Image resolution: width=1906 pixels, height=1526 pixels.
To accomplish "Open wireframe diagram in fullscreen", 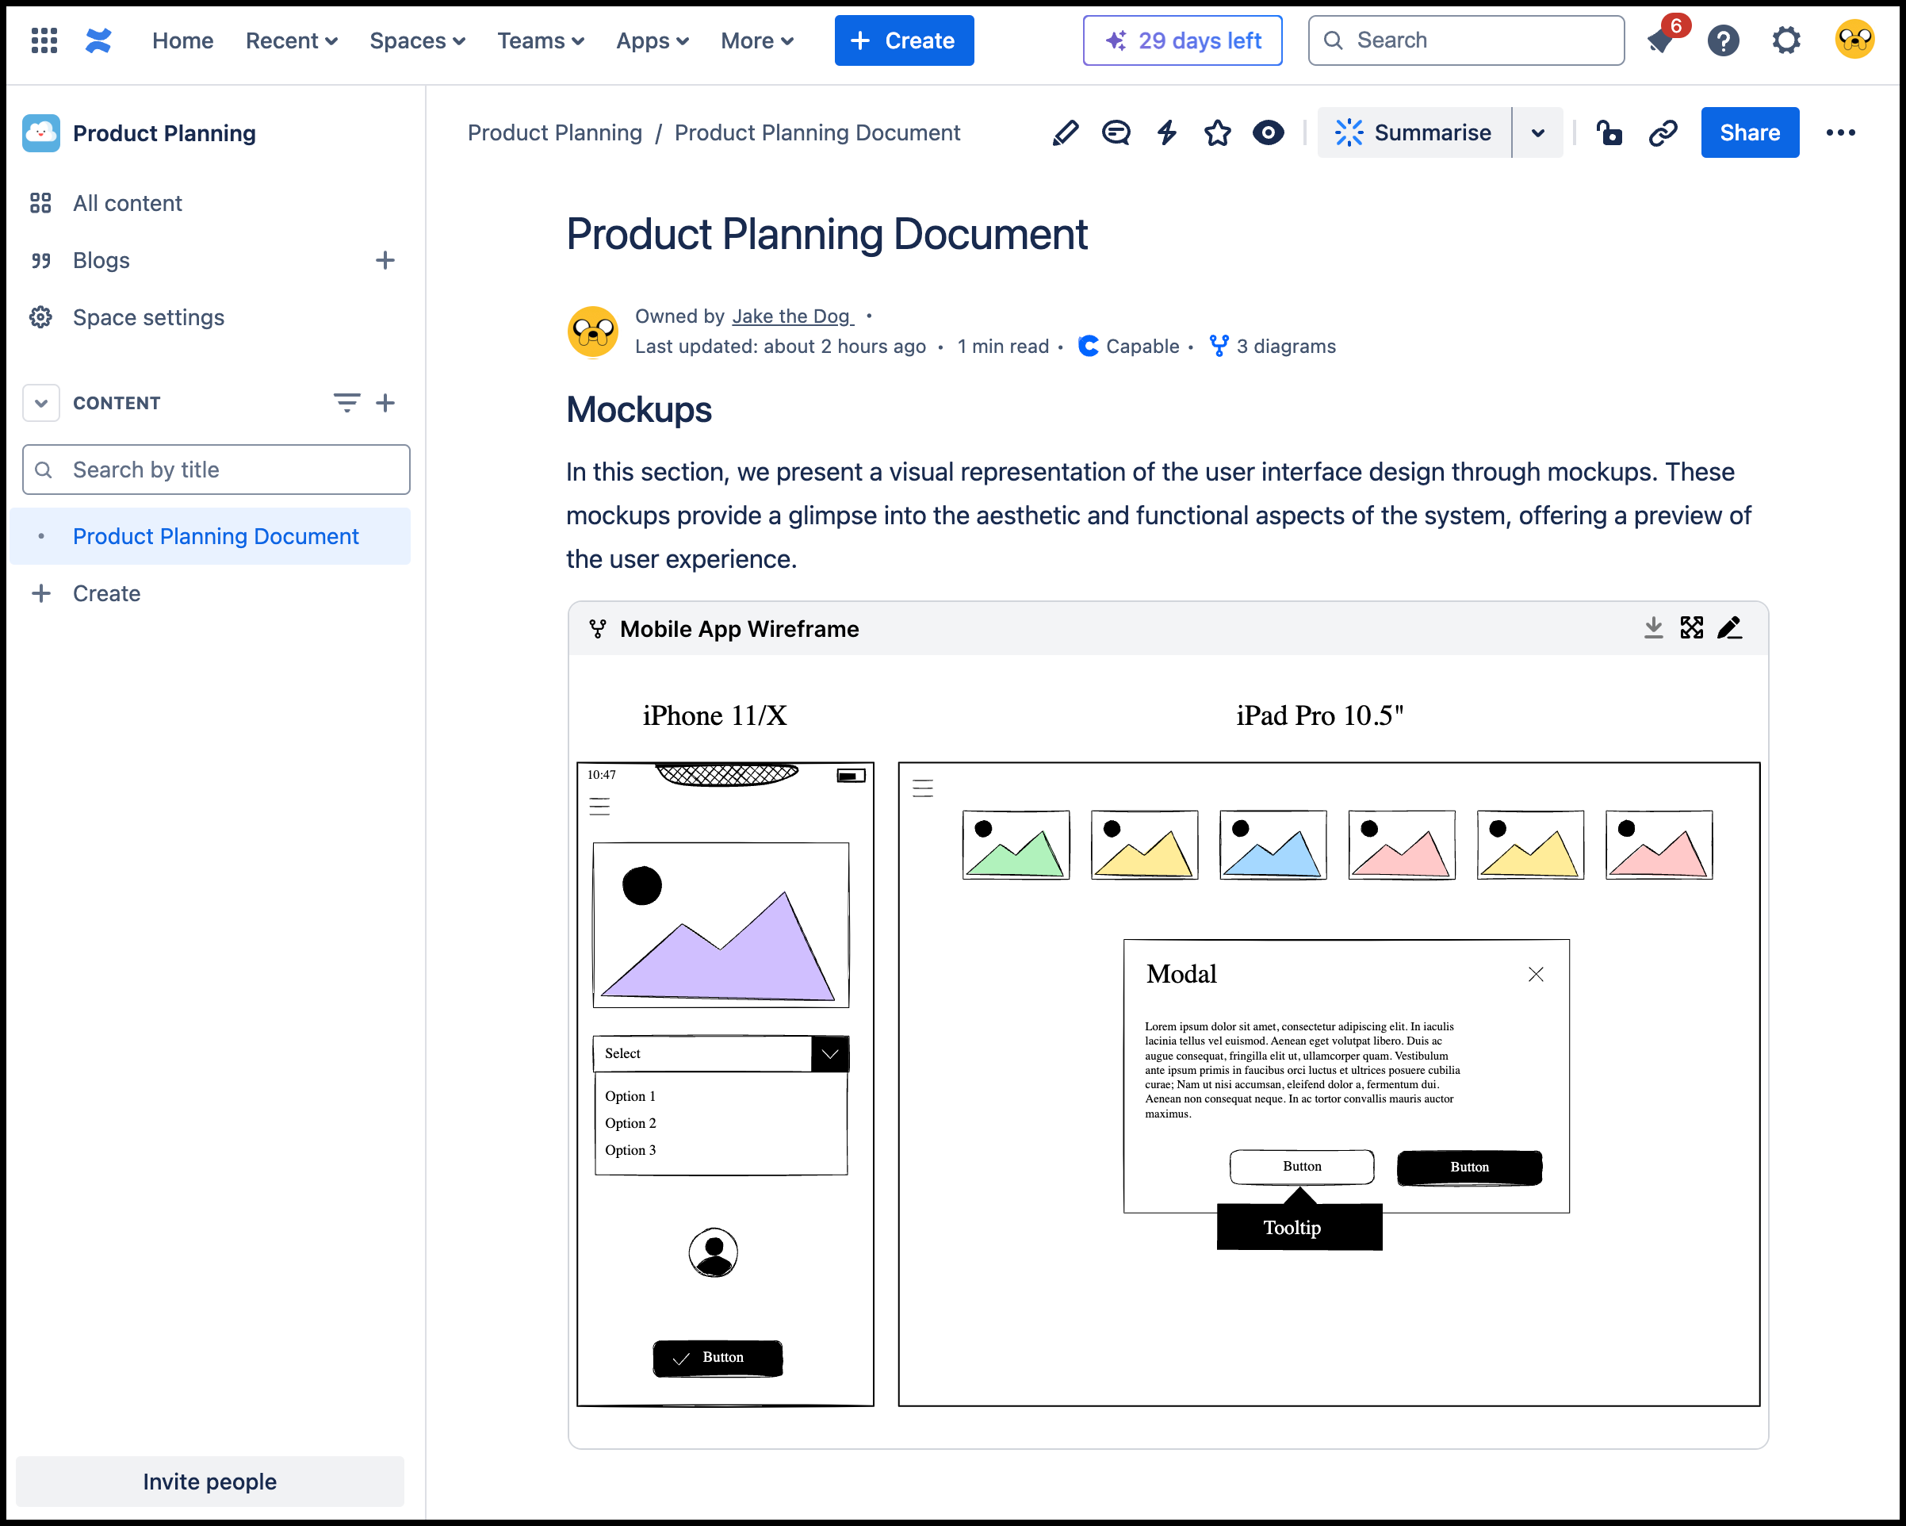I will coord(1691,627).
